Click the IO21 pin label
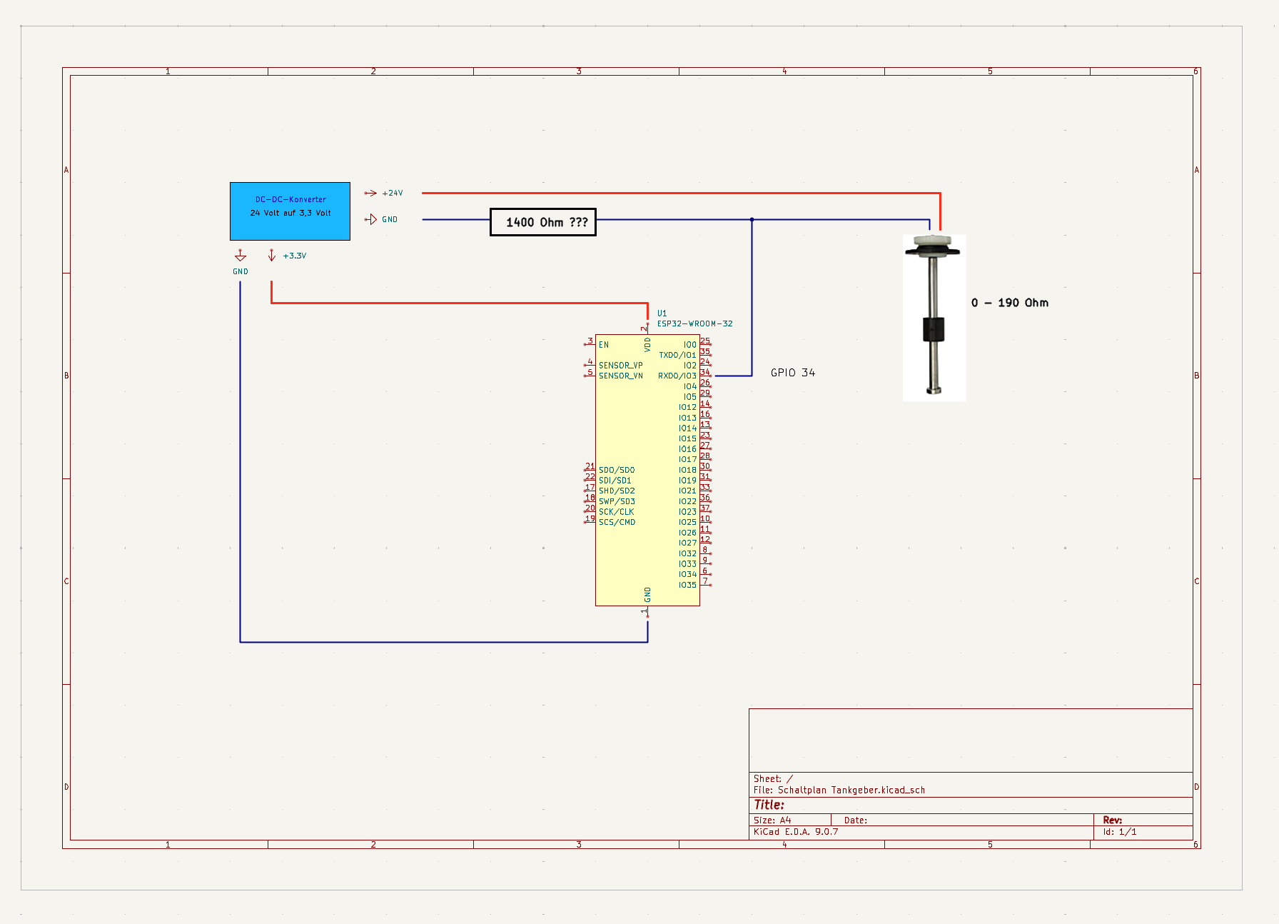1279x924 pixels. coord(687,491)
